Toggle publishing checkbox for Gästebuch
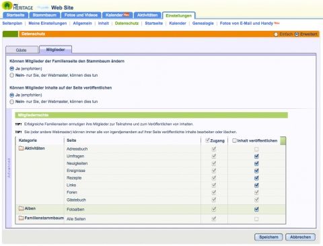This screenshot has width=323, height=246. (x=256, y=200)
